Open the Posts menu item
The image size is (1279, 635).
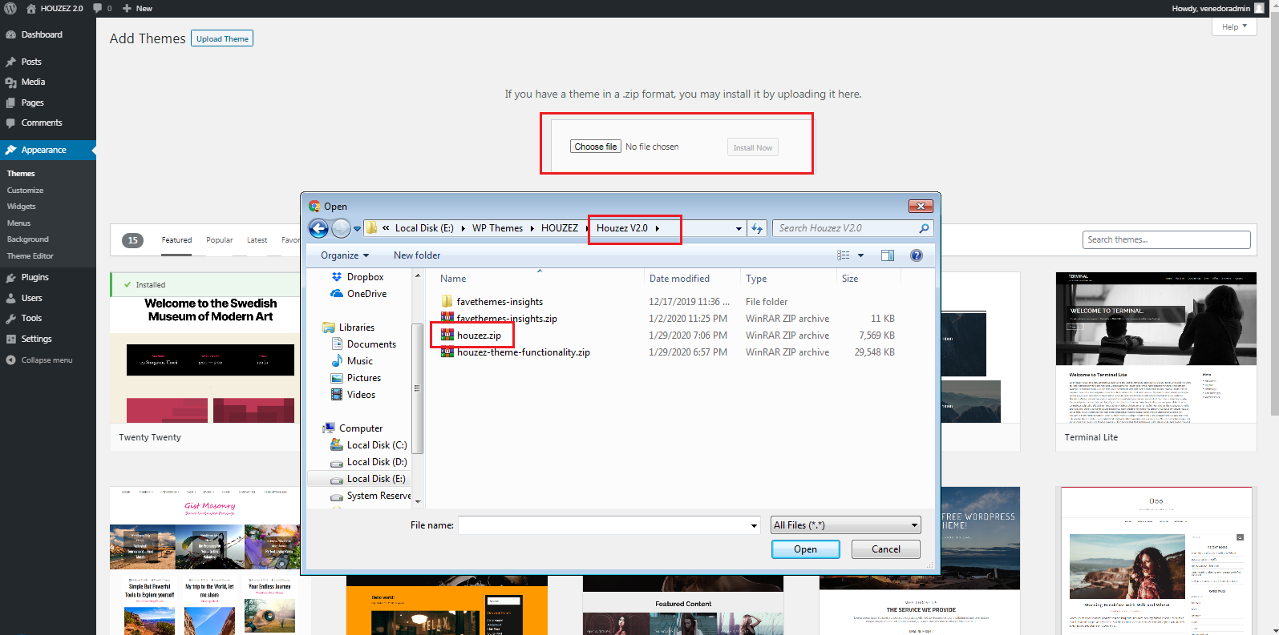31,62
